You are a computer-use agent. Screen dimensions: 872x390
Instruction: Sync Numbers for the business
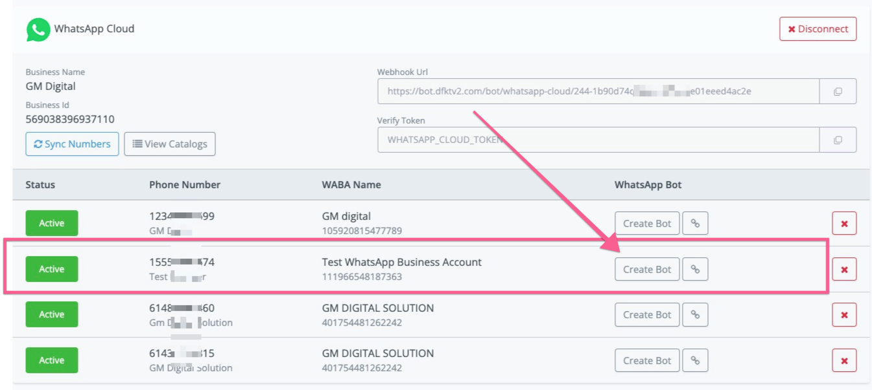point(72,144)
